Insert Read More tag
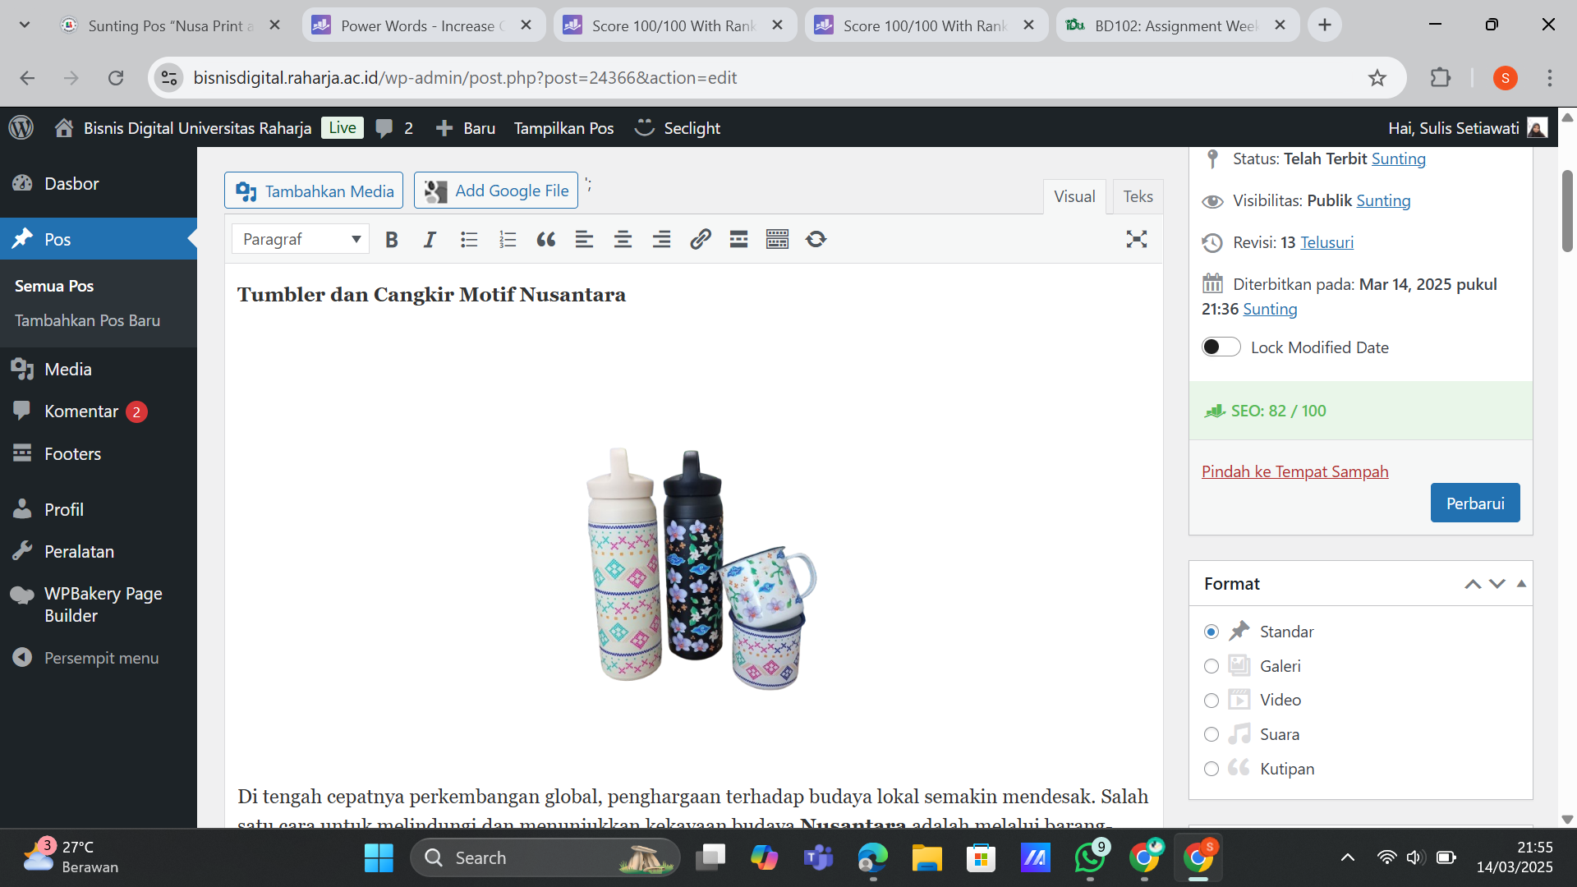1577x887 pixels. pyautogui.click(x=738, y=240)
